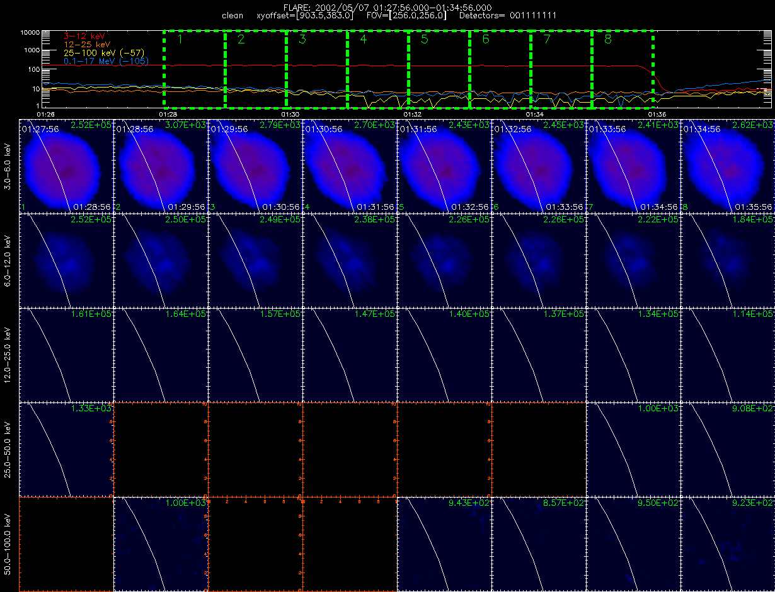The image size is (775, 592).
Task: Open the 25-50 keV image with peak 9.08E+02
Action: click(728, 449)
